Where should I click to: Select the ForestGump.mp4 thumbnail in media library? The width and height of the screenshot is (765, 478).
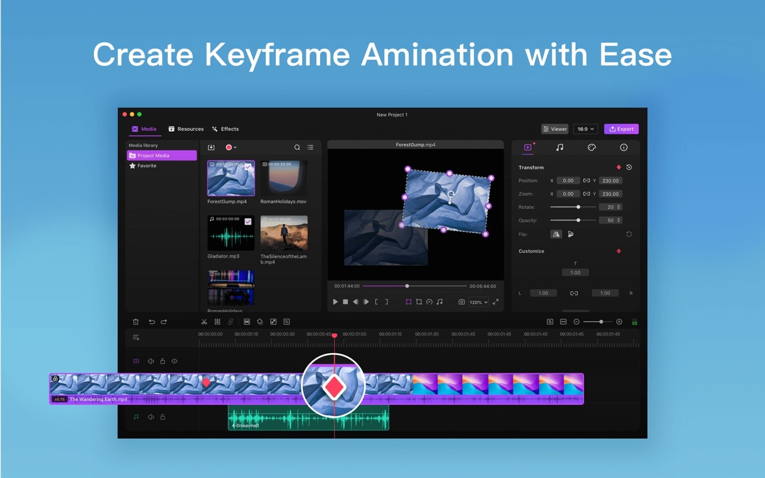pos(231,177)
